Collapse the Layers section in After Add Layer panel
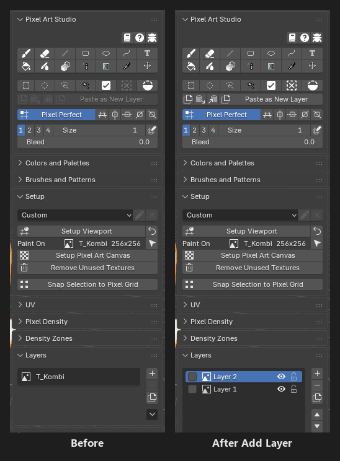Screen dimensions: 340x461 point(185,355)
